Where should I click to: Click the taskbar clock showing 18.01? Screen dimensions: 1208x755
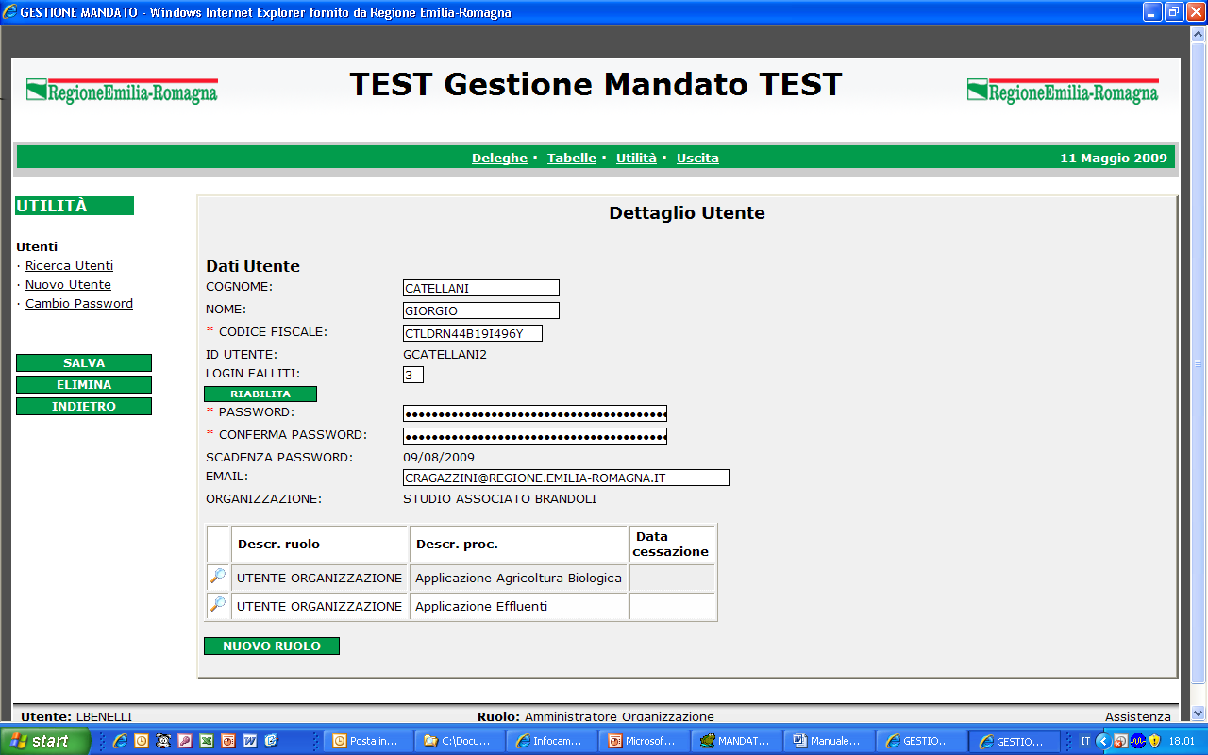tap(1182, 742)
